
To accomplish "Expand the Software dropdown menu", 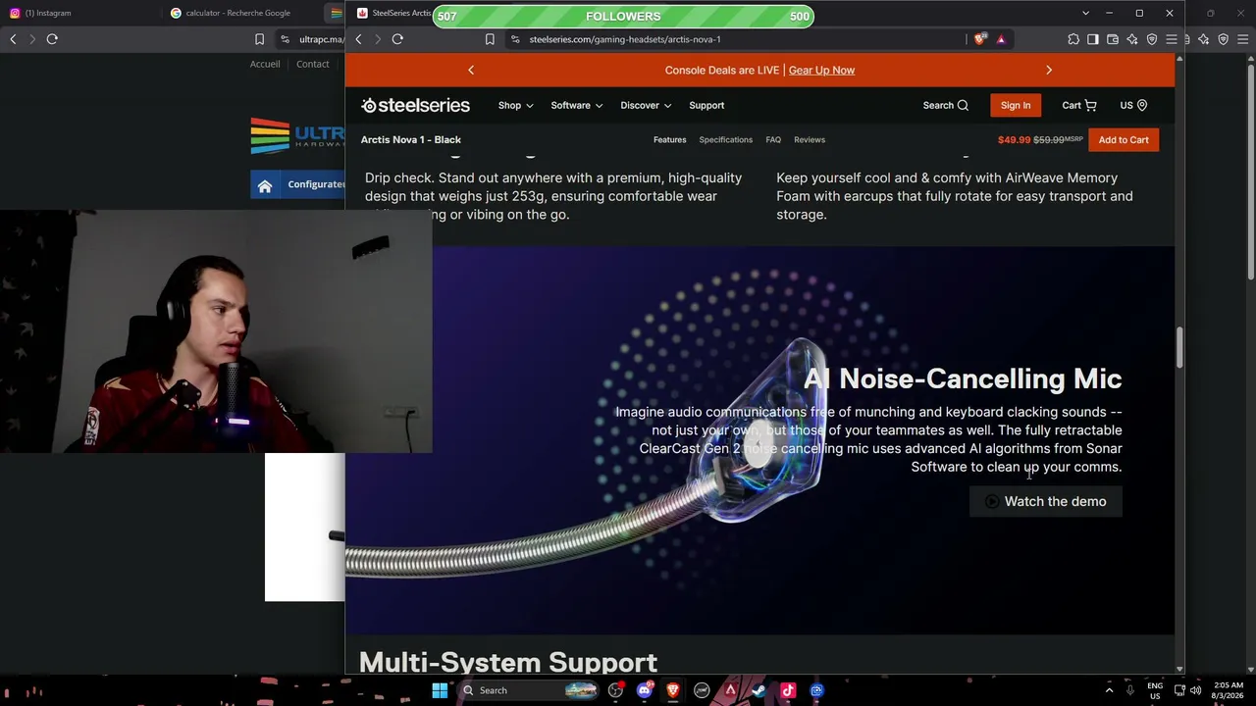I will coord(576,105).
